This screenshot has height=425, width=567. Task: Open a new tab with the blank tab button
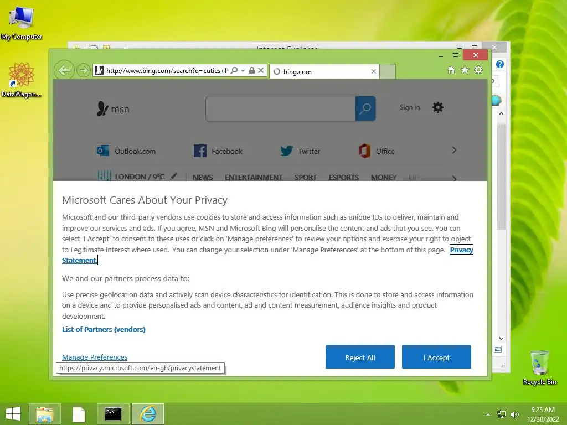pyautogui.click(x=388, y=71)
